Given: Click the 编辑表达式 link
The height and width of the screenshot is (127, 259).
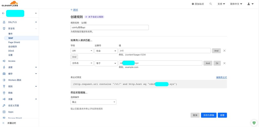Looking at the screenshot, I should 222,77.
